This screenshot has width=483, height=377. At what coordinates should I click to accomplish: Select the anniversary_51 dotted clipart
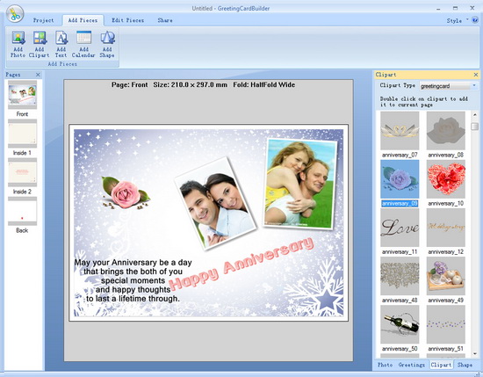(446, 324)
